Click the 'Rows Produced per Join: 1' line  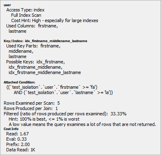click(31, 108)
